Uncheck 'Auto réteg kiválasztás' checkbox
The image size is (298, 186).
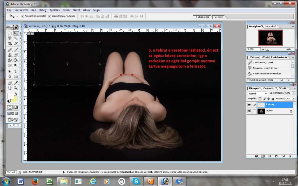(23, 16)
